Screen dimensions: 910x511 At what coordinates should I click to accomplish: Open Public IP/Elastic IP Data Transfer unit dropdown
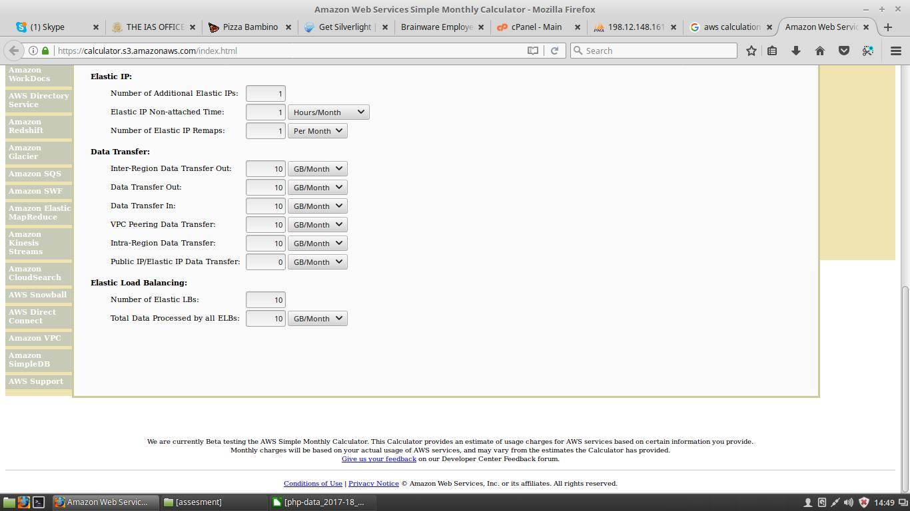pyautogui.click(x=317, y=262)
